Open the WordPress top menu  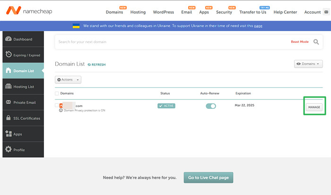pyautogui.click(x=164, y=12)
